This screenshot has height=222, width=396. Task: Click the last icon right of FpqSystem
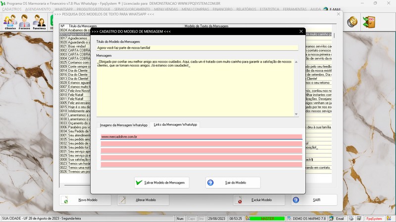click(x=389, y=219)
